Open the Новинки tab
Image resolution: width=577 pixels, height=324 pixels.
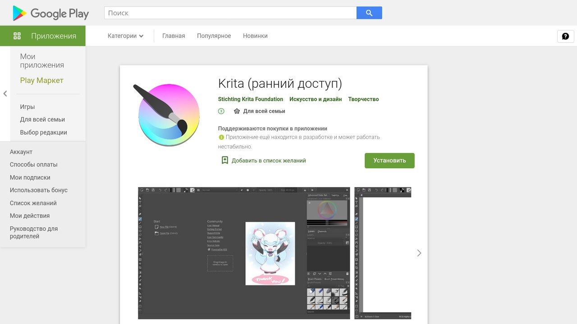point(255,36)
